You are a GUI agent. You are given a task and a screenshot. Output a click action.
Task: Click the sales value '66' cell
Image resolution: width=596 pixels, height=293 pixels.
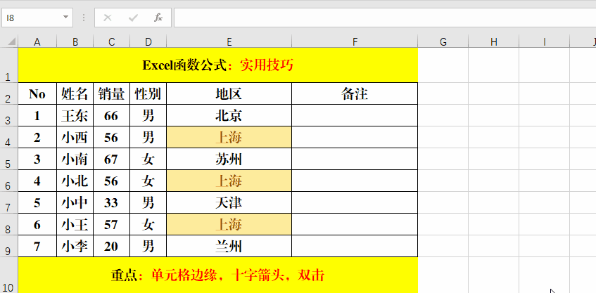[x=111, y=115]
